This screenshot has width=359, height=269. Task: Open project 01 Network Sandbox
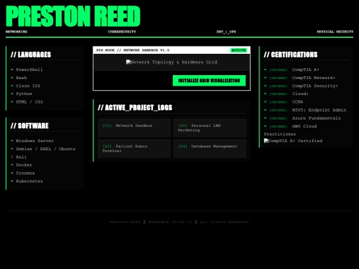[x=134, y=128]
